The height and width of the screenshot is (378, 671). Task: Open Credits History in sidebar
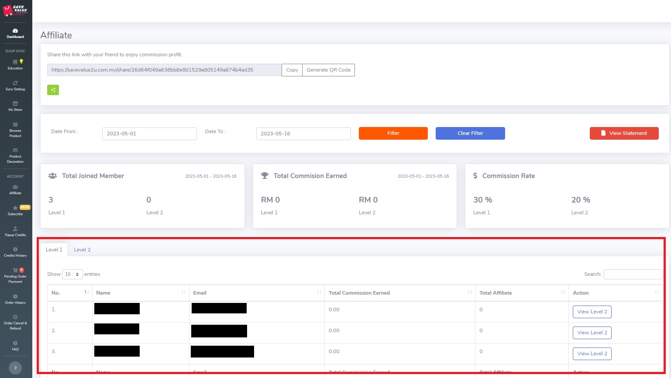(x=15, y=252)
